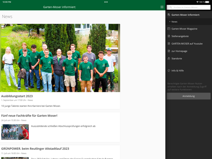Click the Fünf neue Fachkräfte article thumbnail

[x=15, y=132]
